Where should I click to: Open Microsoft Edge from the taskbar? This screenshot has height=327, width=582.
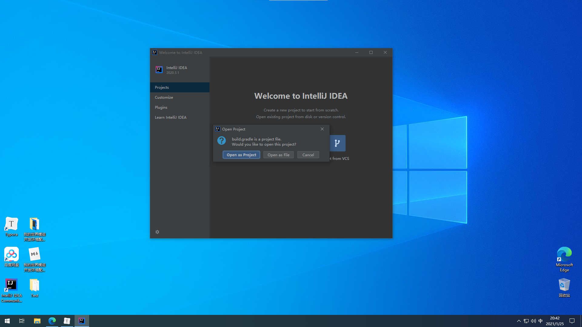click(x=52, y=321)
